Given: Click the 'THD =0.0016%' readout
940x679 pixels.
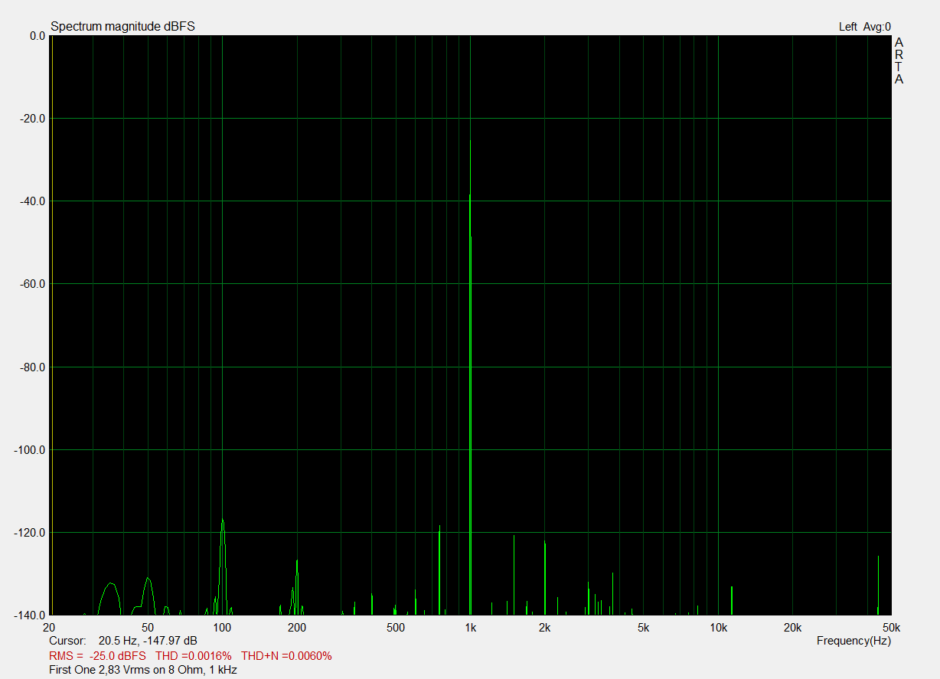Looking at the screenshot, I should pyautogui.click(x=193, y=656).
